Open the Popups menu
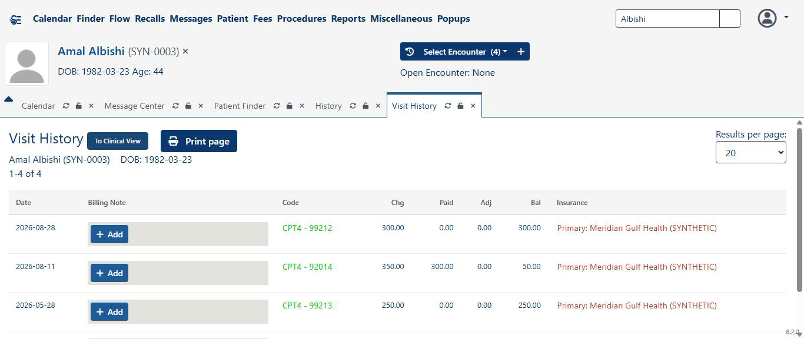 point(453,19)
